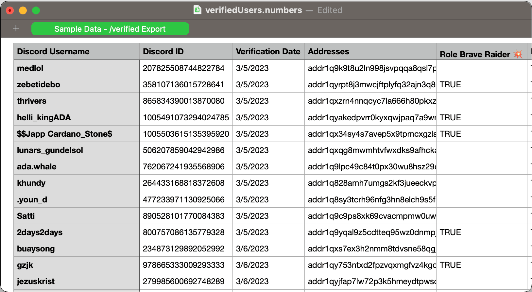The image size is (532, 292).
Task: Click the username cell lunars_gundelsol
Action: 77,150
